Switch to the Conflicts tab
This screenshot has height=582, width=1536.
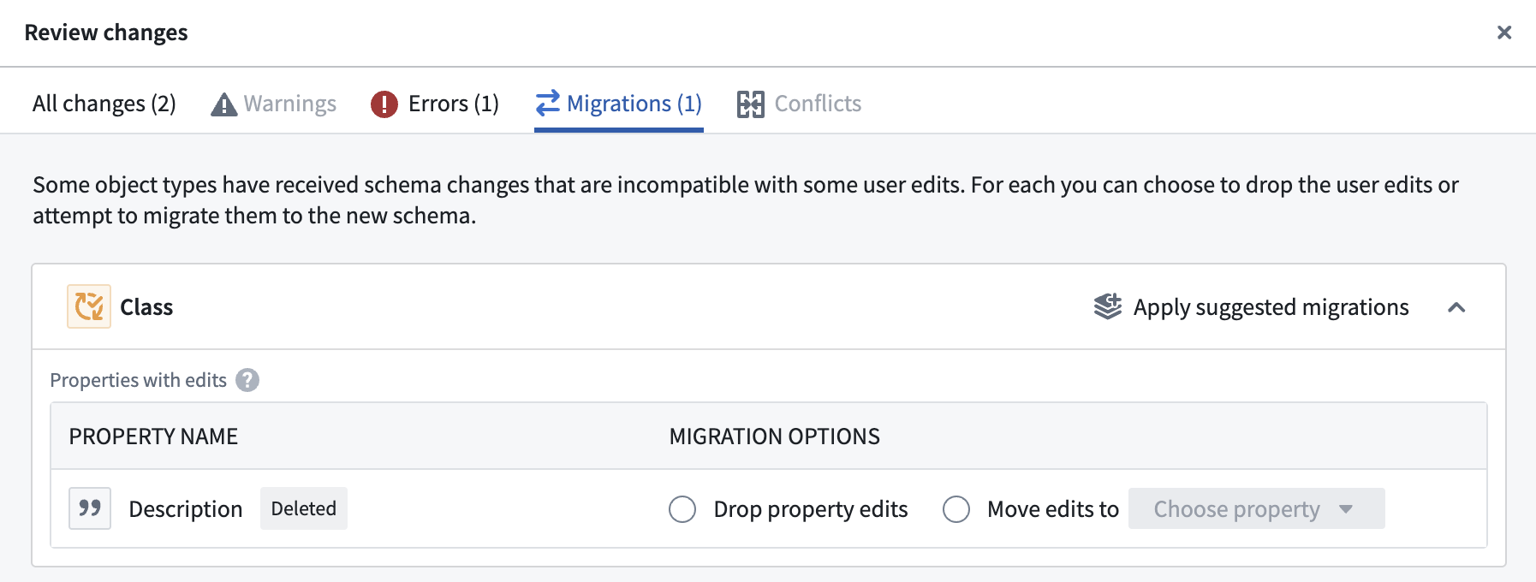click(x=799, y=104)
